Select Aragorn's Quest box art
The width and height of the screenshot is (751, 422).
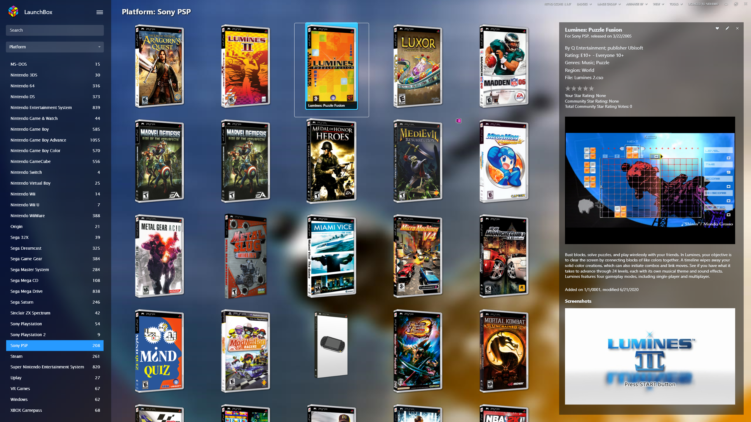[159, 66]
